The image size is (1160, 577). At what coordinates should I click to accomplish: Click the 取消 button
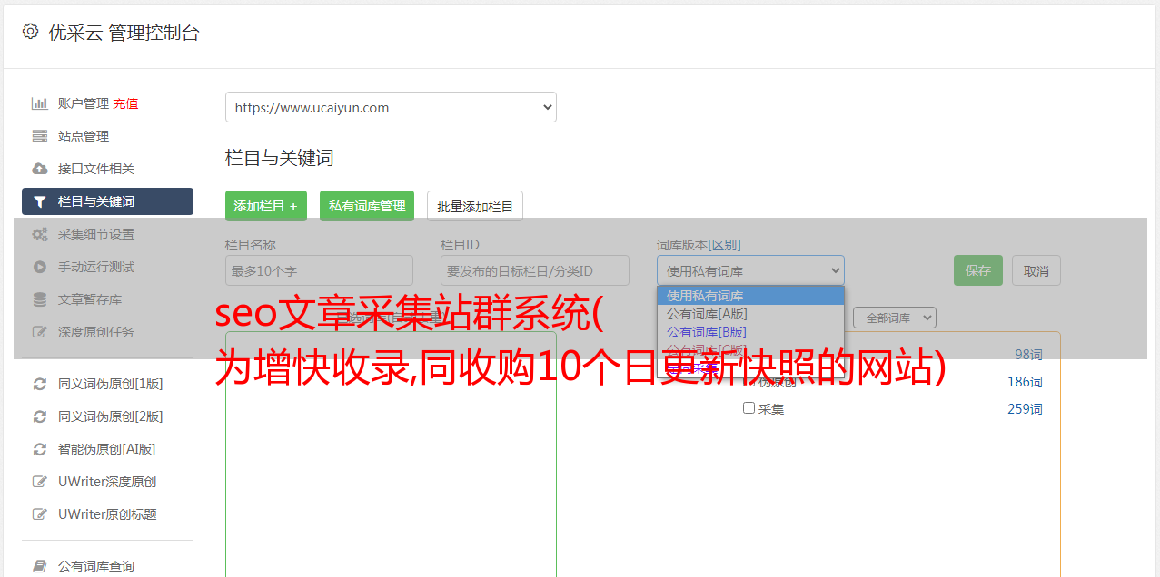pos(1036,270)
